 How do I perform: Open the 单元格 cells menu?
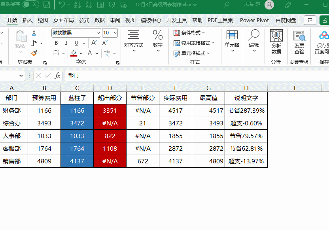coord(232,41)
